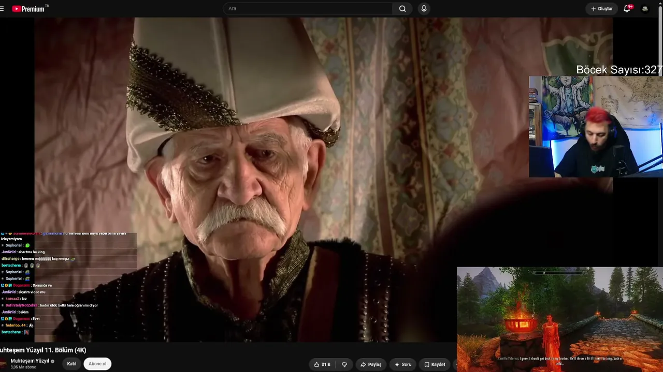Like the video with thumbs-up 31 B
The height and width of the screenshot is (372, 663).
click(322, 364)
